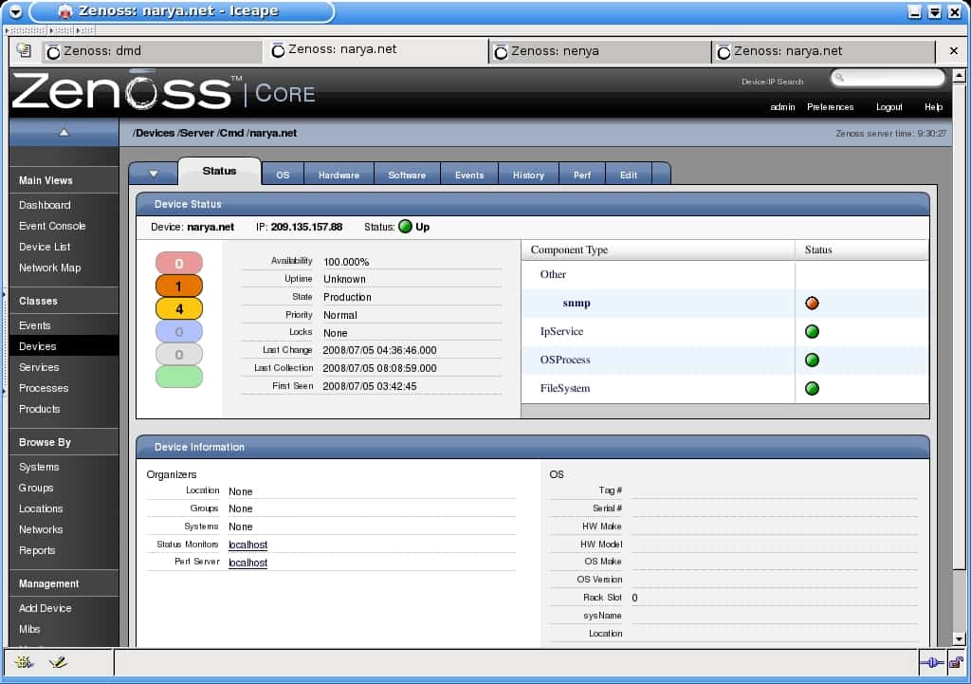Click the magnifier icon in search box
This screenshot has height=684, width=971.
tap(840, 78)
